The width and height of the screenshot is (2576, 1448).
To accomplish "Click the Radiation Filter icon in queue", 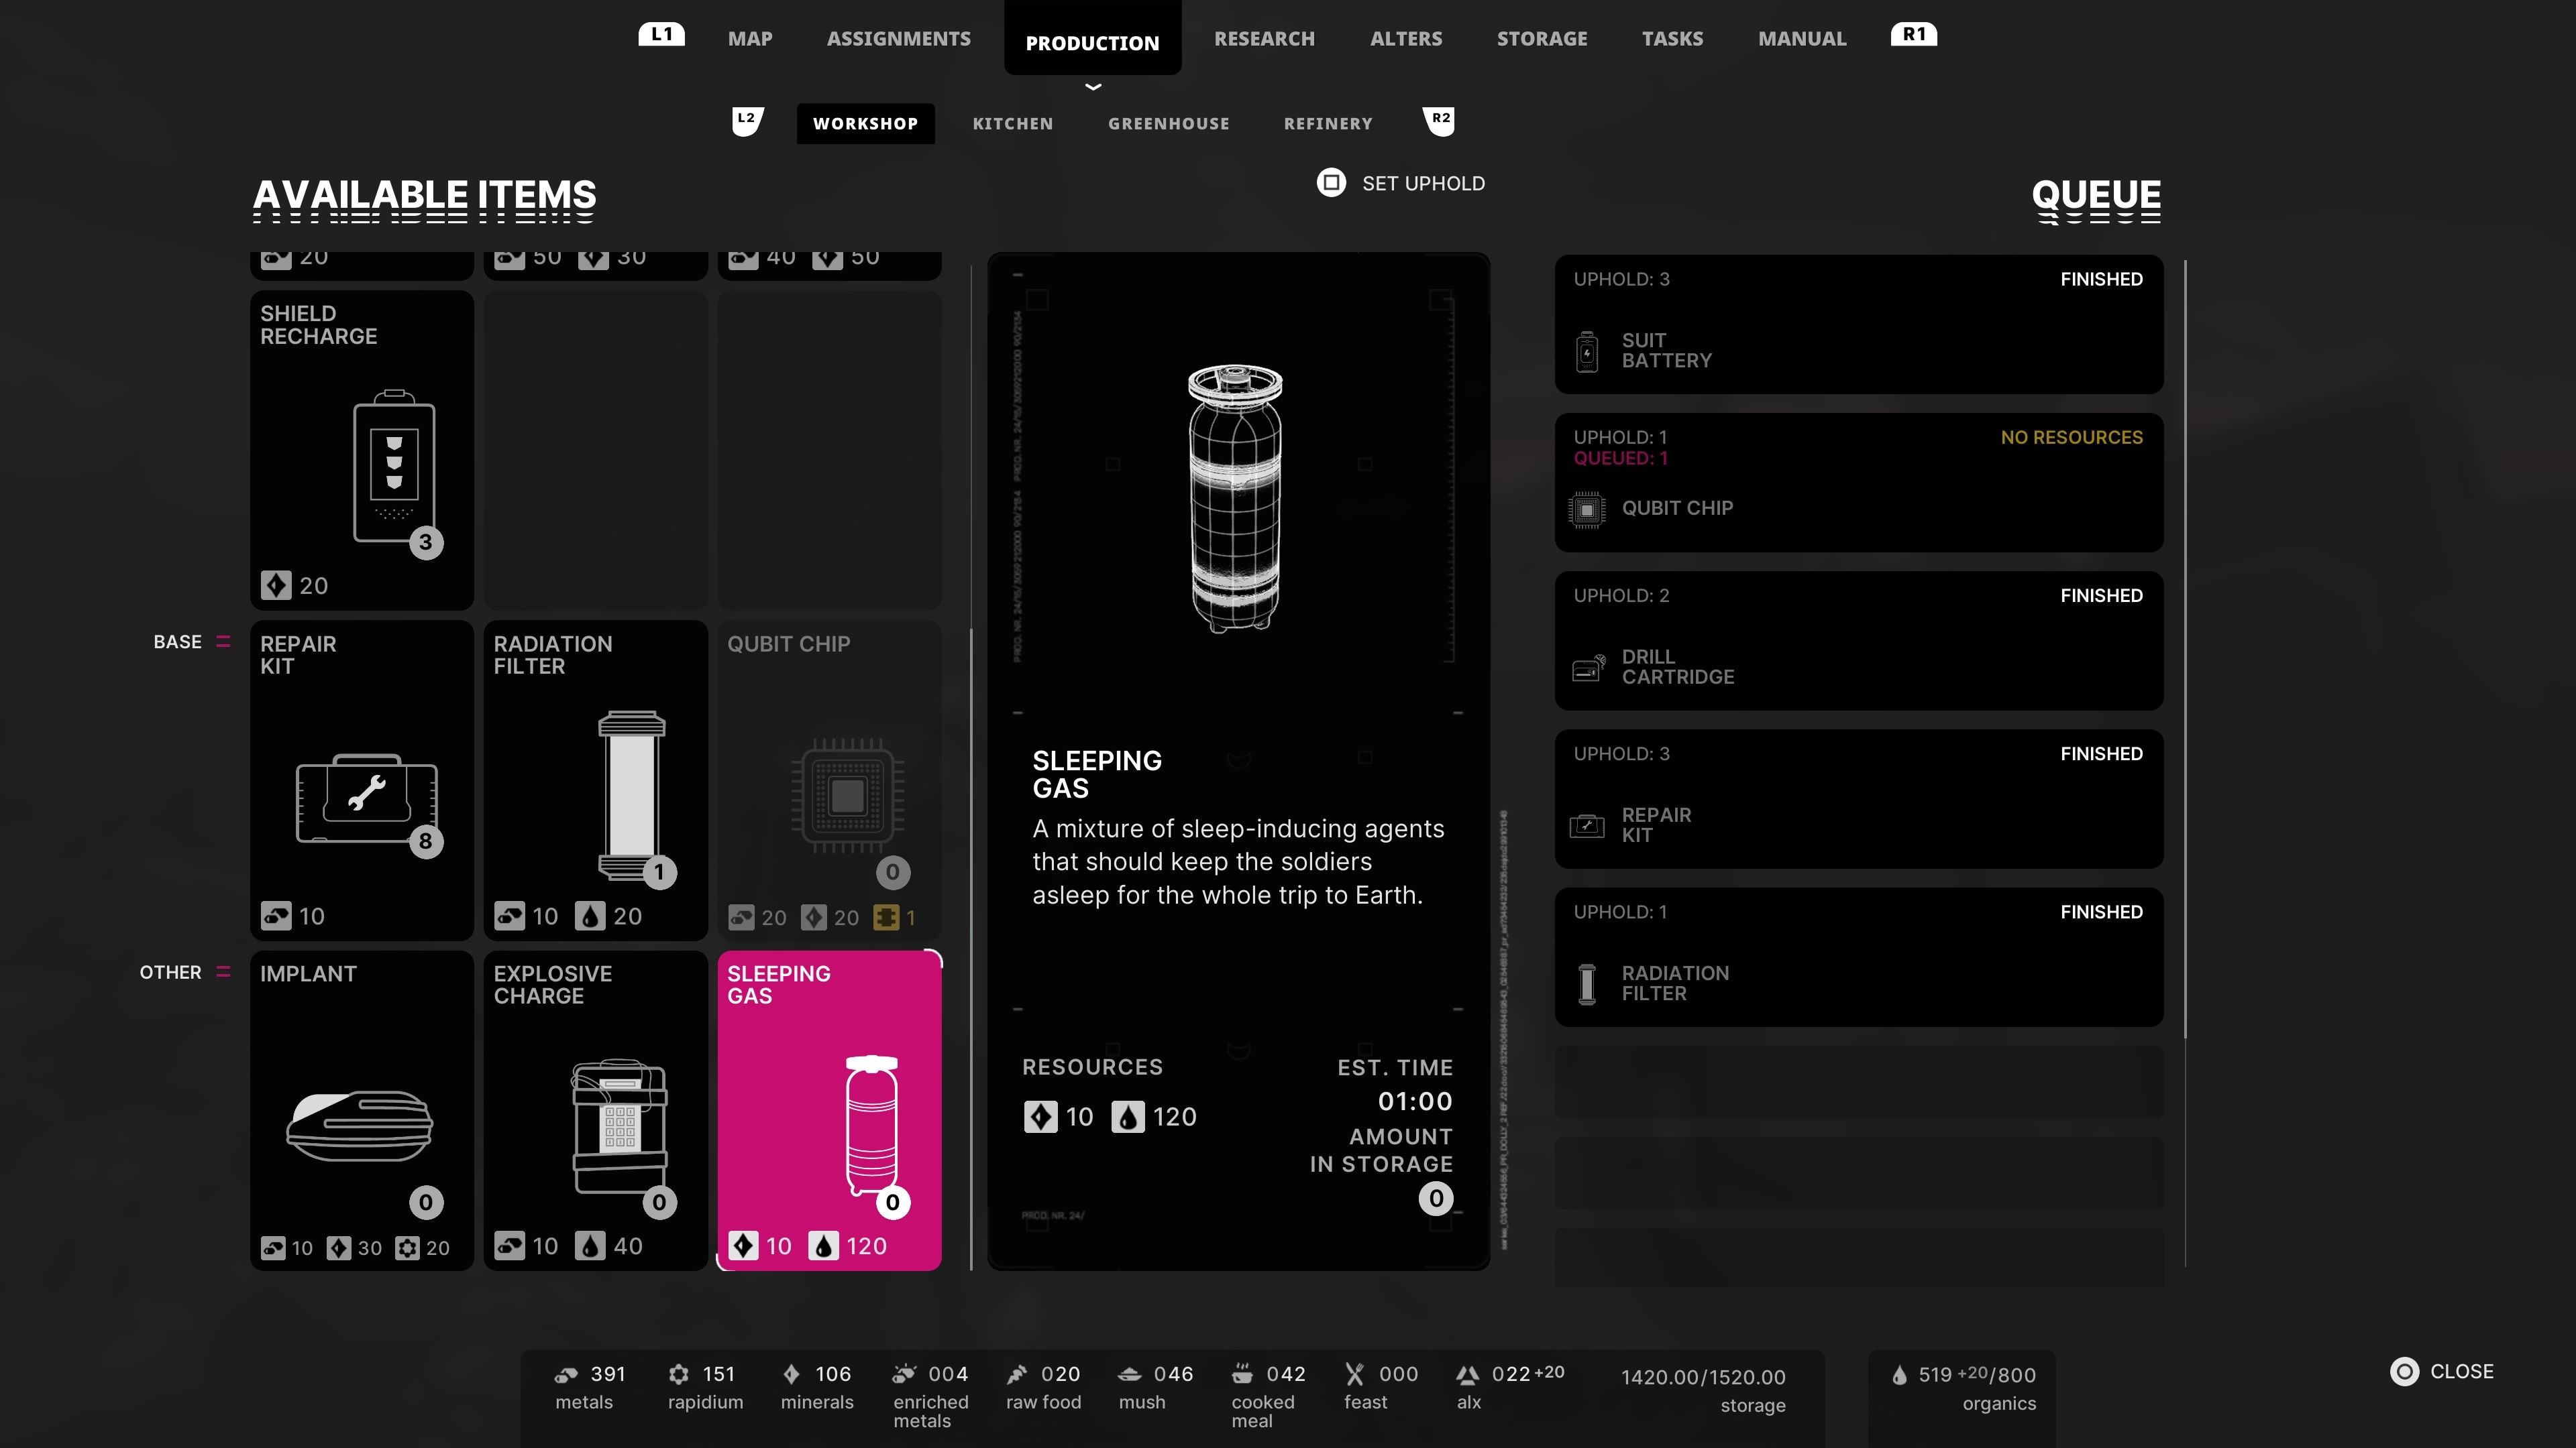I will click(x=1587, y=983).
